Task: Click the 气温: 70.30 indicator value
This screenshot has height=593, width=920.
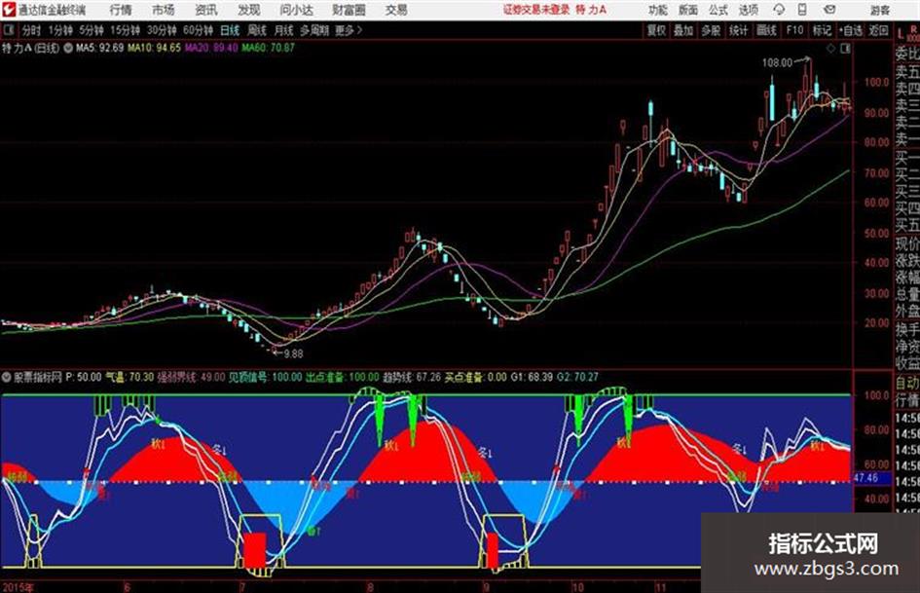Action: [x=129, y=377]
